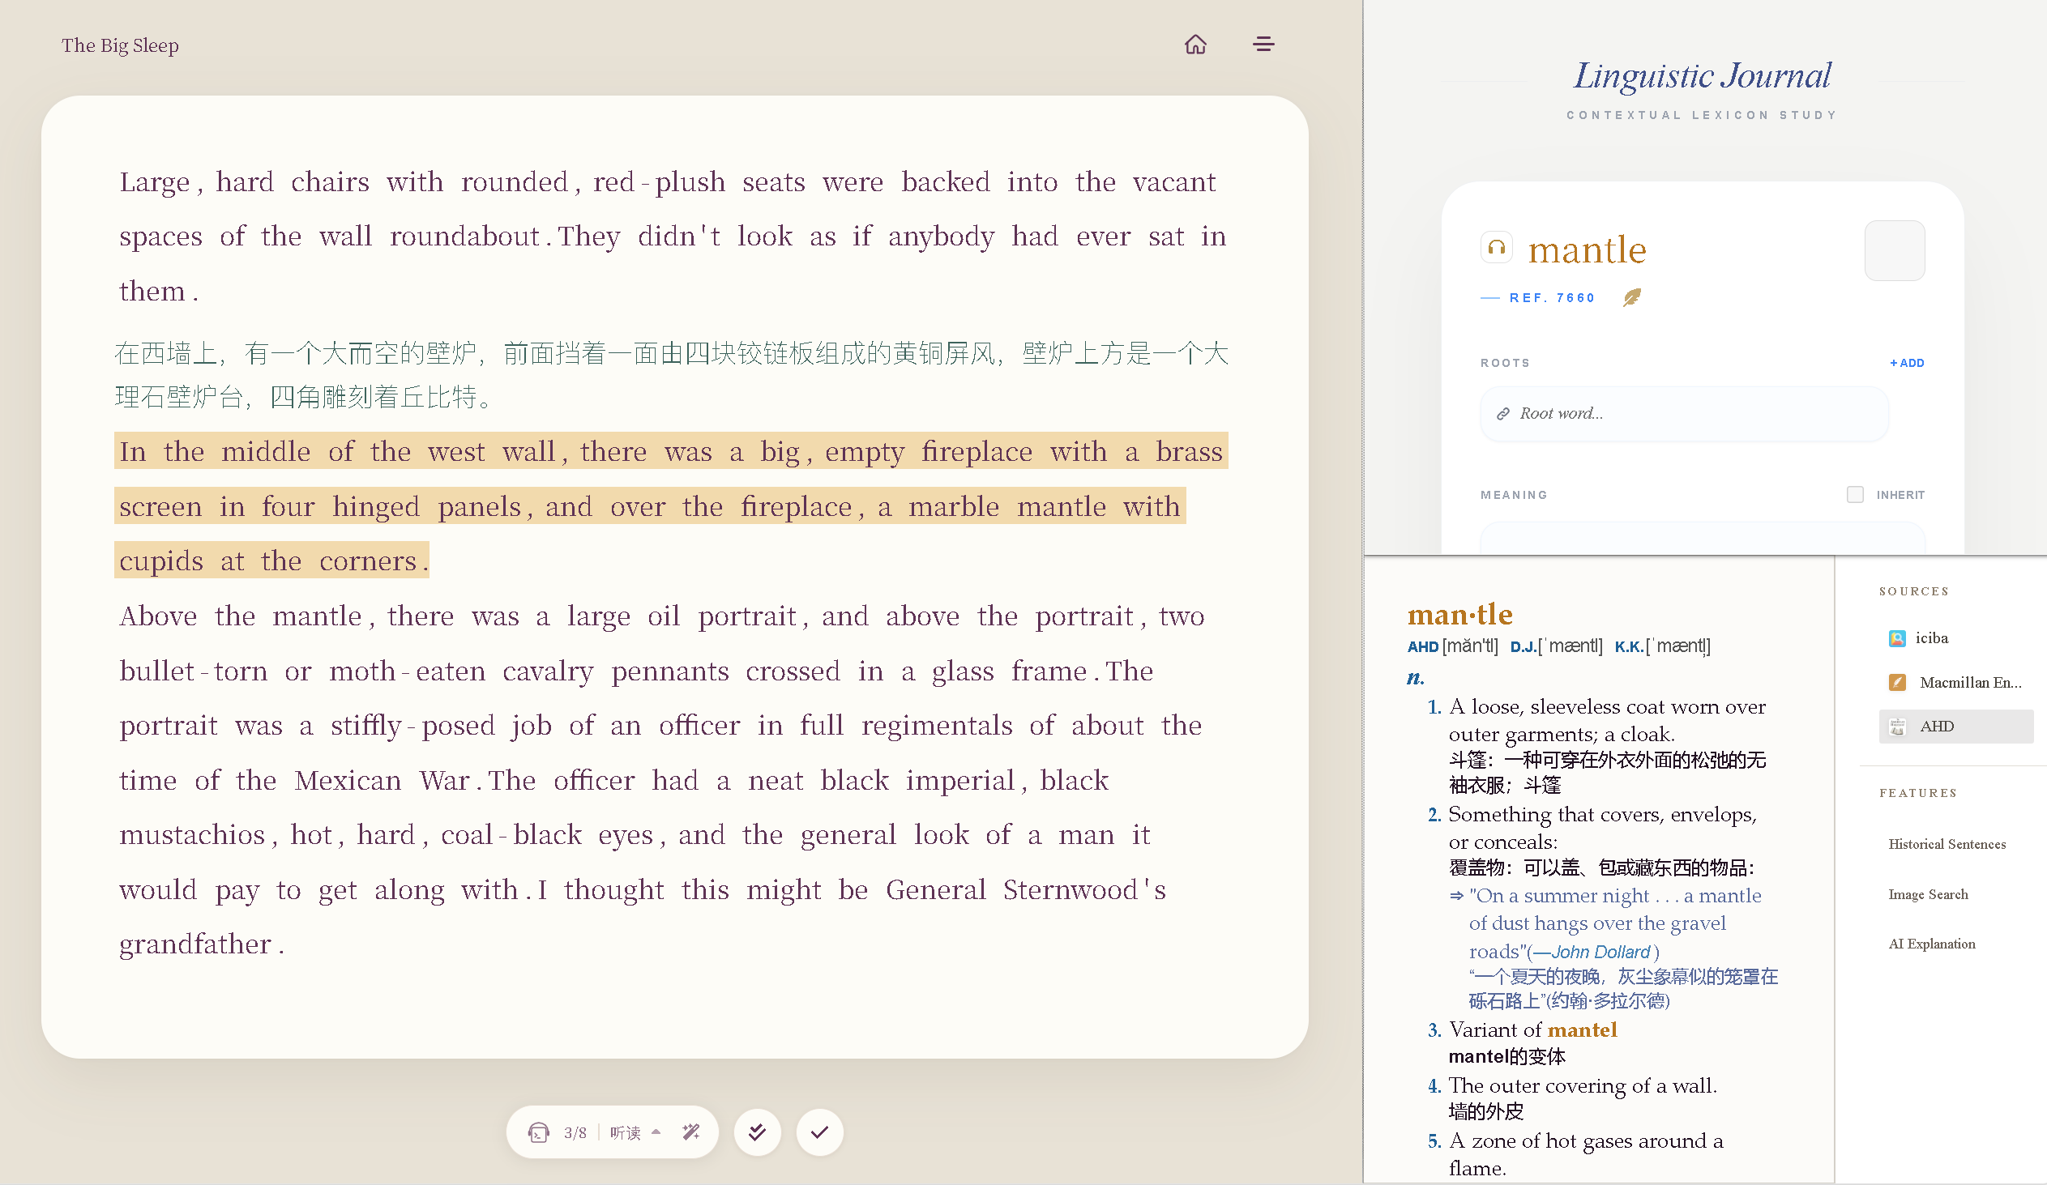
Task: Click The Big Sleep book title
Action: (x=120, y=45)
